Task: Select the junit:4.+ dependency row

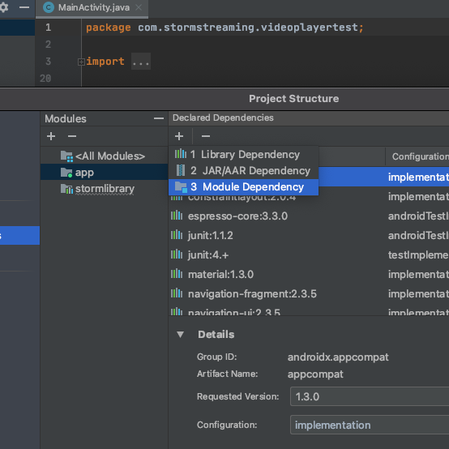Action: click(x=310, y=255)
